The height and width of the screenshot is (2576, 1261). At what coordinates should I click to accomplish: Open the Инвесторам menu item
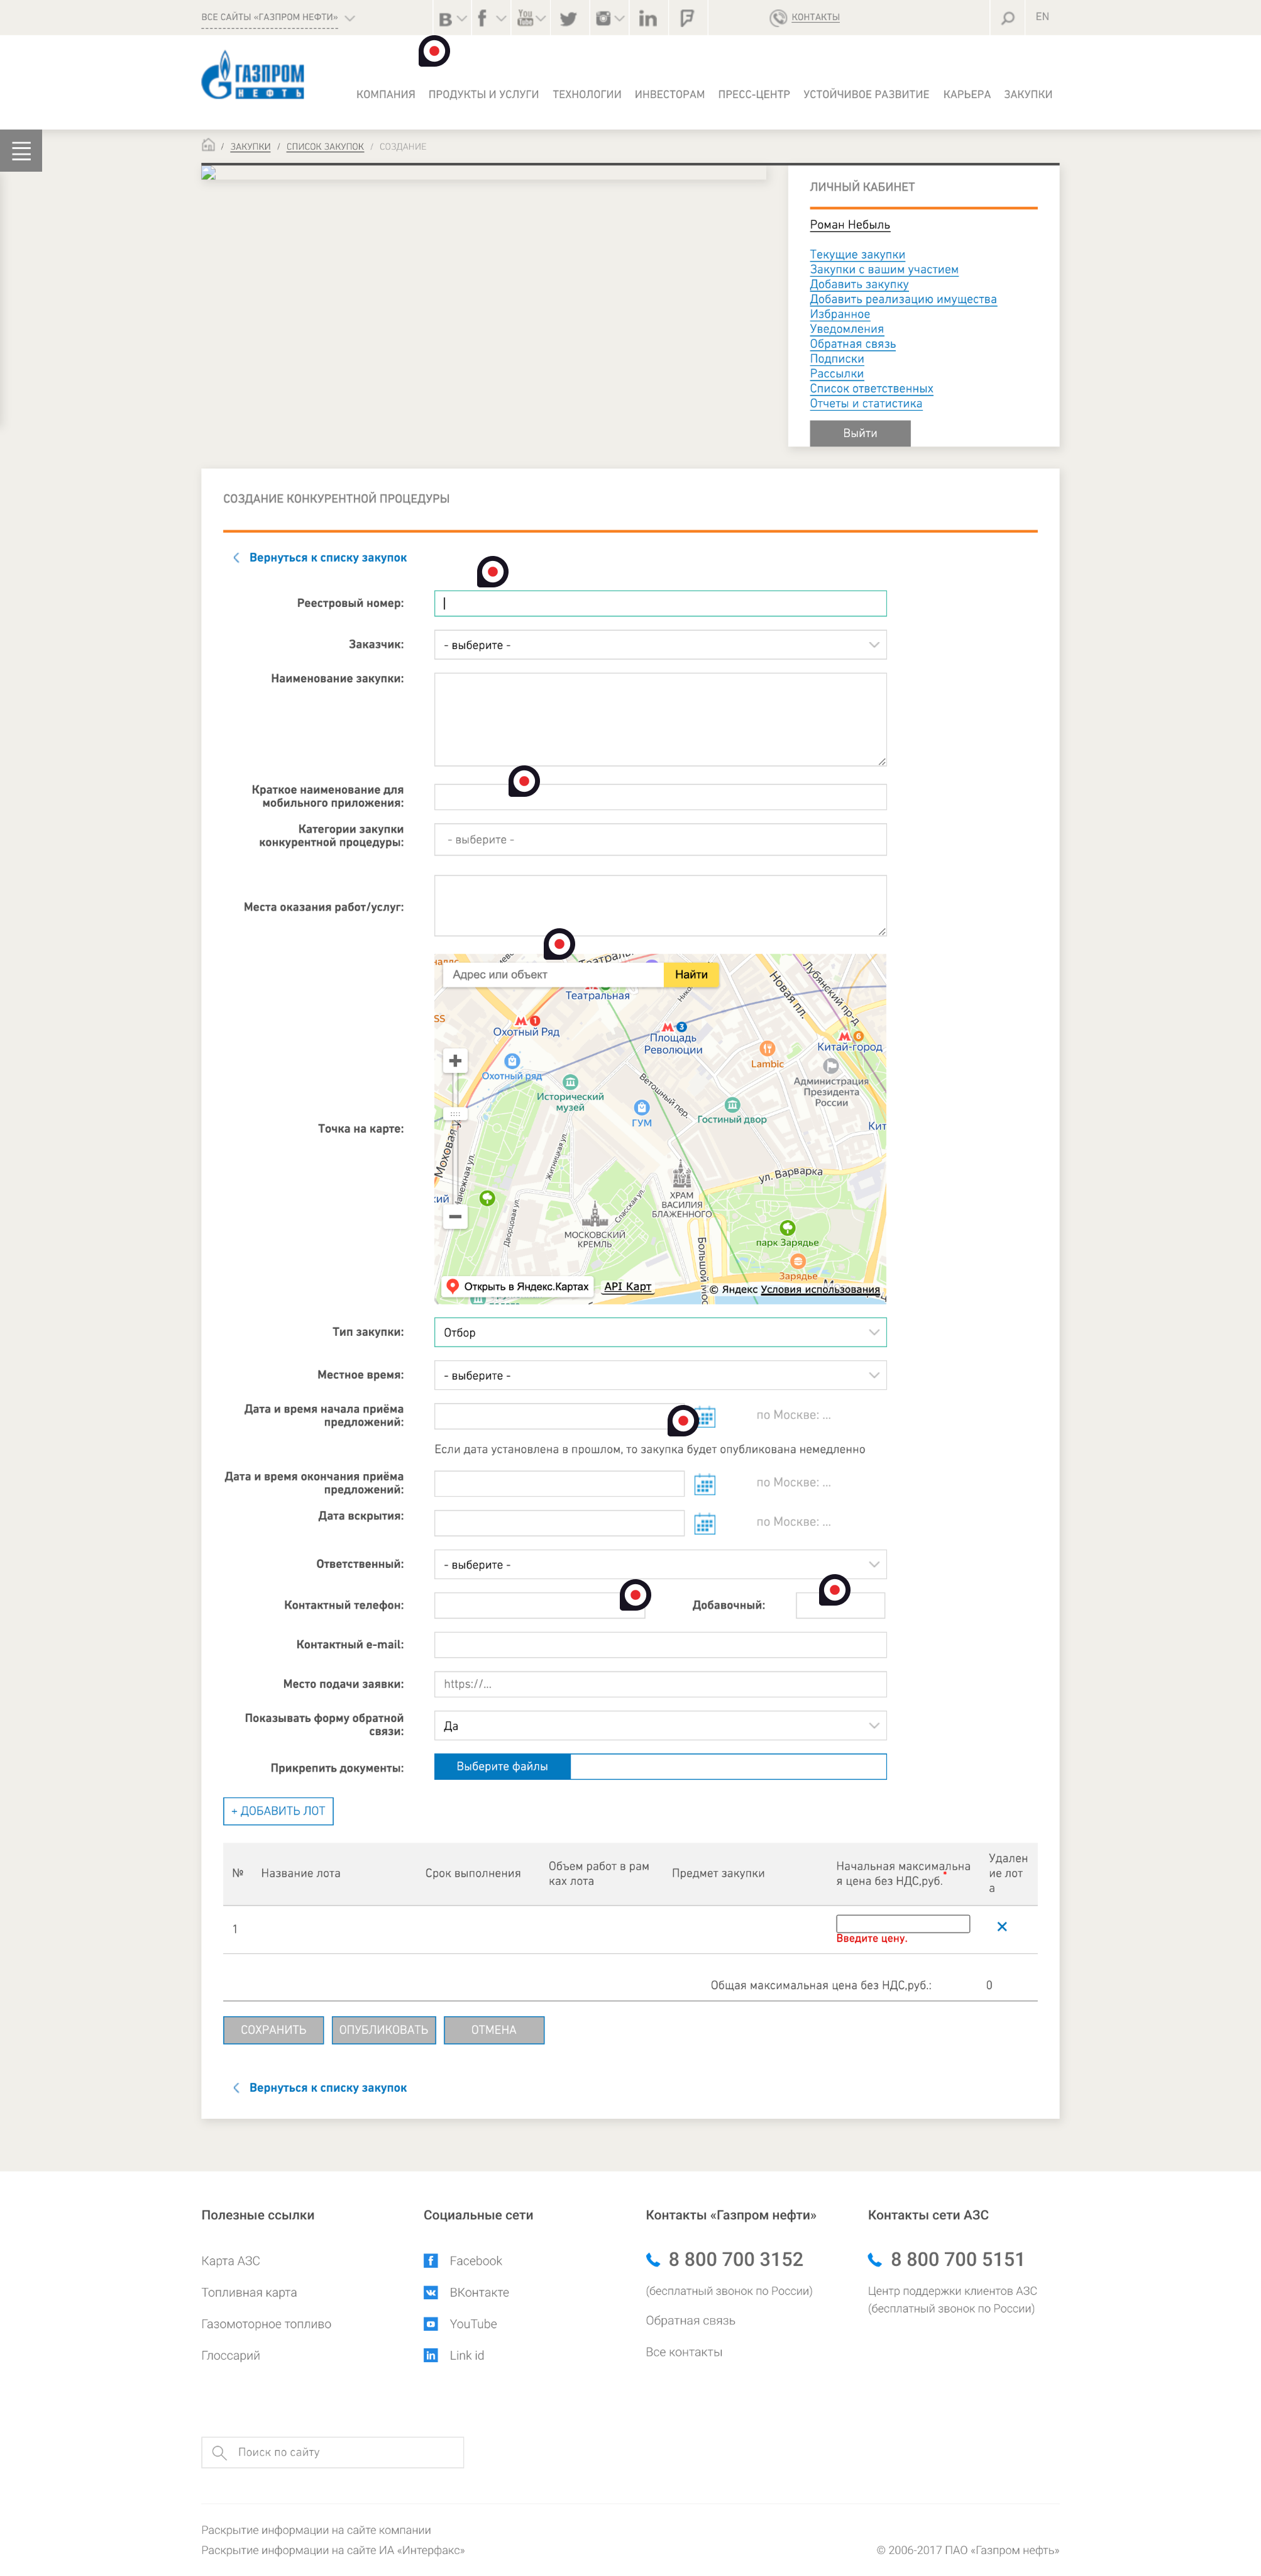669,95
